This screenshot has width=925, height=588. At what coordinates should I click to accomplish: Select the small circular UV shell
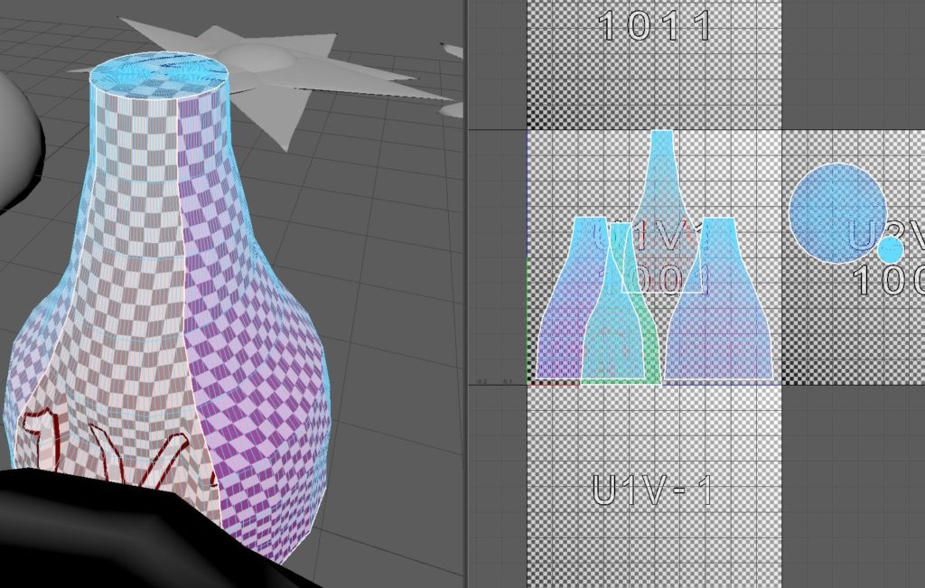(891, 249)
